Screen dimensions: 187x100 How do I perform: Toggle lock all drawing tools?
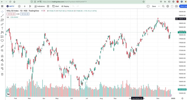[x=2, y=64]
